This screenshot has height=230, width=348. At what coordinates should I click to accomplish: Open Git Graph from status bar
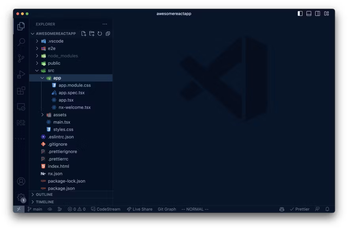pos(167,209)
